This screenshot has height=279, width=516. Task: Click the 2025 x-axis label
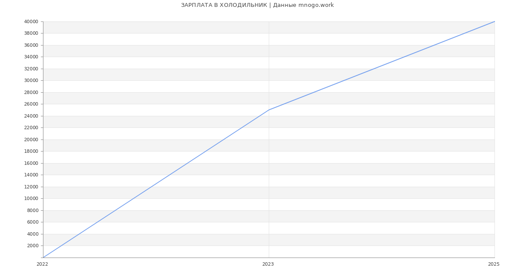pos(493,264)
